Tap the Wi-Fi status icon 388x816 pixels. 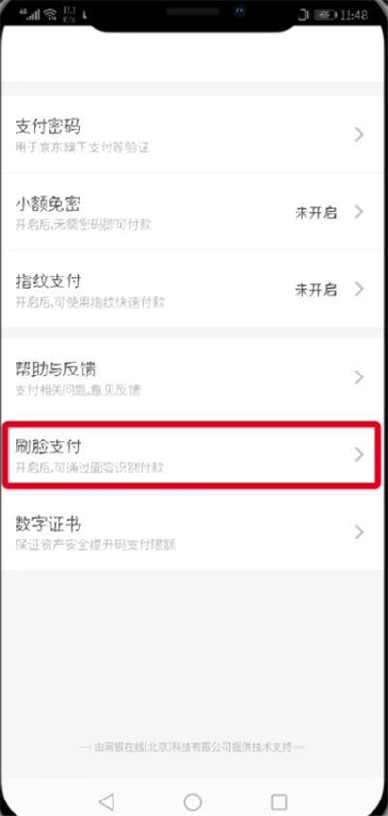click(x=49, y=15)
